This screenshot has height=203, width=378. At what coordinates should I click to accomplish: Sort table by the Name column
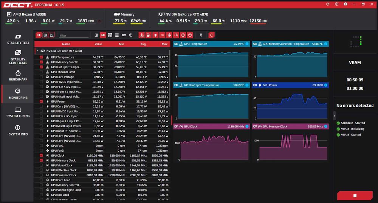66,44
